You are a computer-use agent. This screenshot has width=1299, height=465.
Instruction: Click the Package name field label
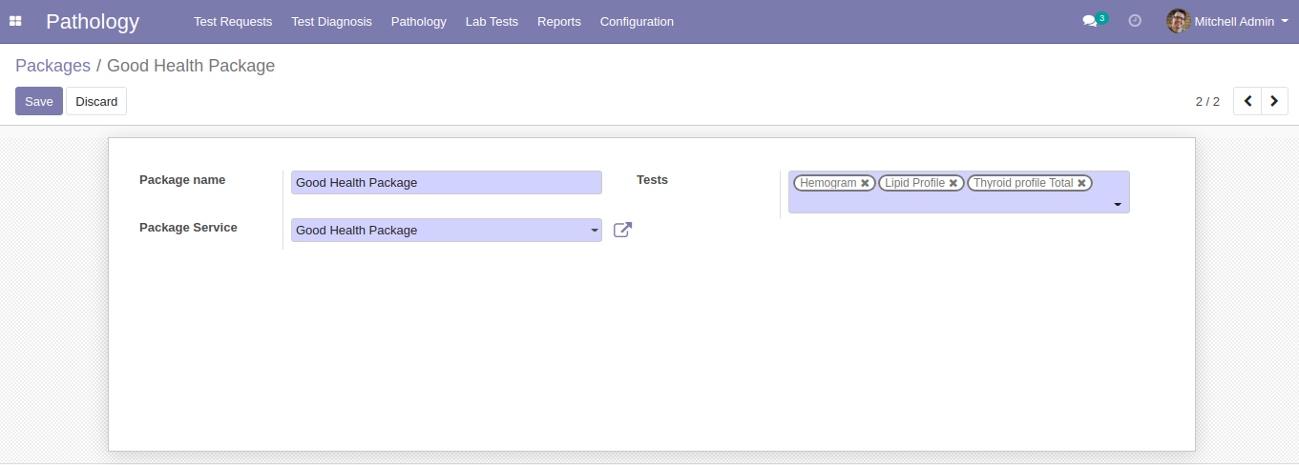tap(182, 179)
